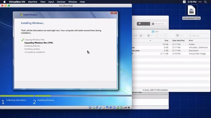Click the Snapshots button in VirtualBox Manager
The image size is (211, 118).
(158, 24)
